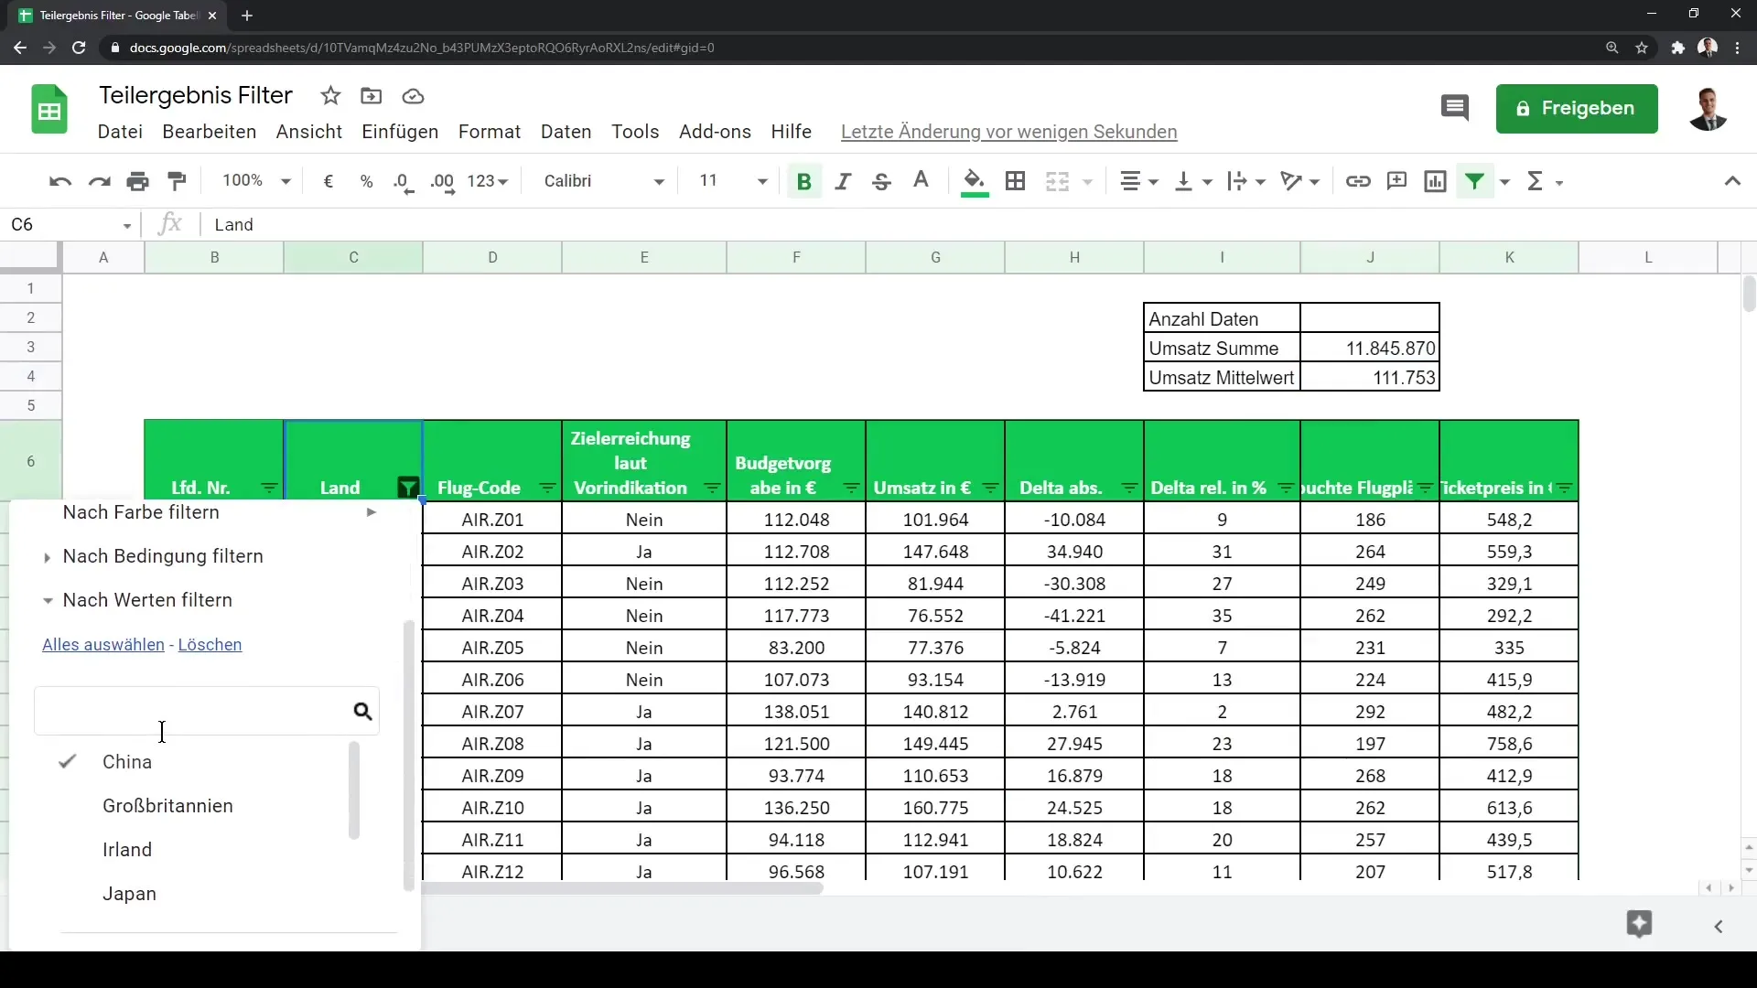Increase decimal places
Viewport: 1757px width, 988px height.
click(443, 182)
